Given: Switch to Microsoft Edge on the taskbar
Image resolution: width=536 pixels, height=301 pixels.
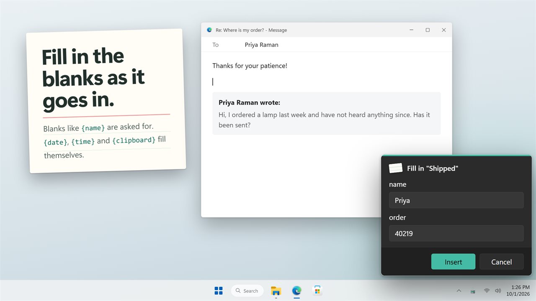Looking at the screenshot, I should coord(296,291).
